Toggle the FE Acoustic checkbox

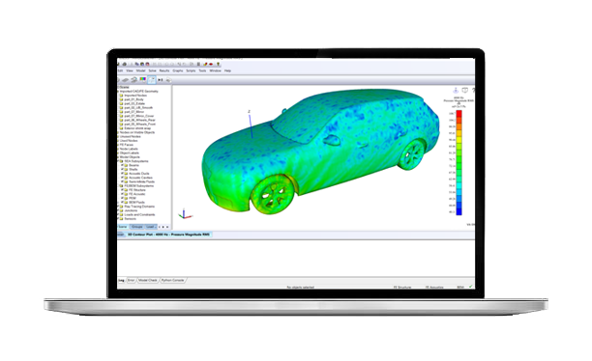pos(122,194)
